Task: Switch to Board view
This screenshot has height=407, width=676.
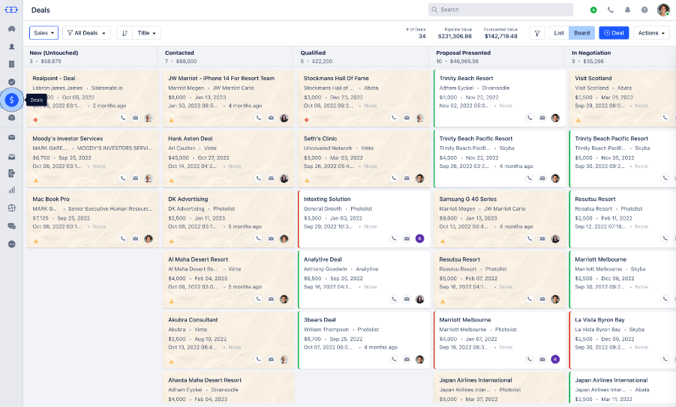Action: (x=581, y=33)
